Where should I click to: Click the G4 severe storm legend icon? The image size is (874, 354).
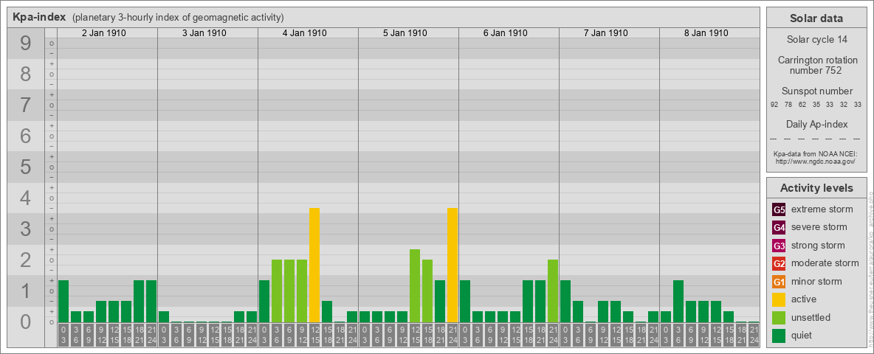tap(779, 228)
